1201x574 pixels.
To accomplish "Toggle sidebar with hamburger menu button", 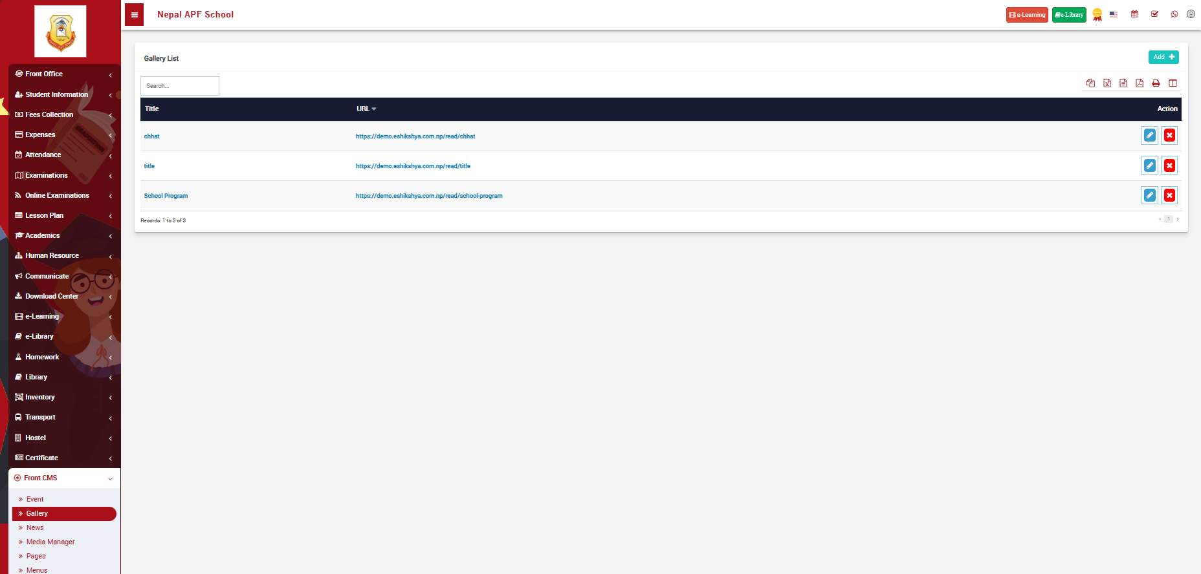I will [x=135, y=15].
